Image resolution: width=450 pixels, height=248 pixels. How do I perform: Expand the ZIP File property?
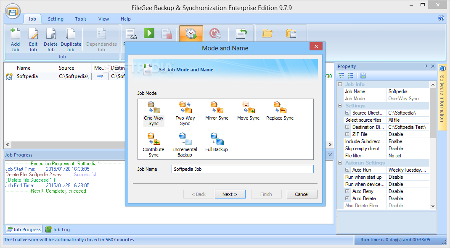click(x=347, y=134)
